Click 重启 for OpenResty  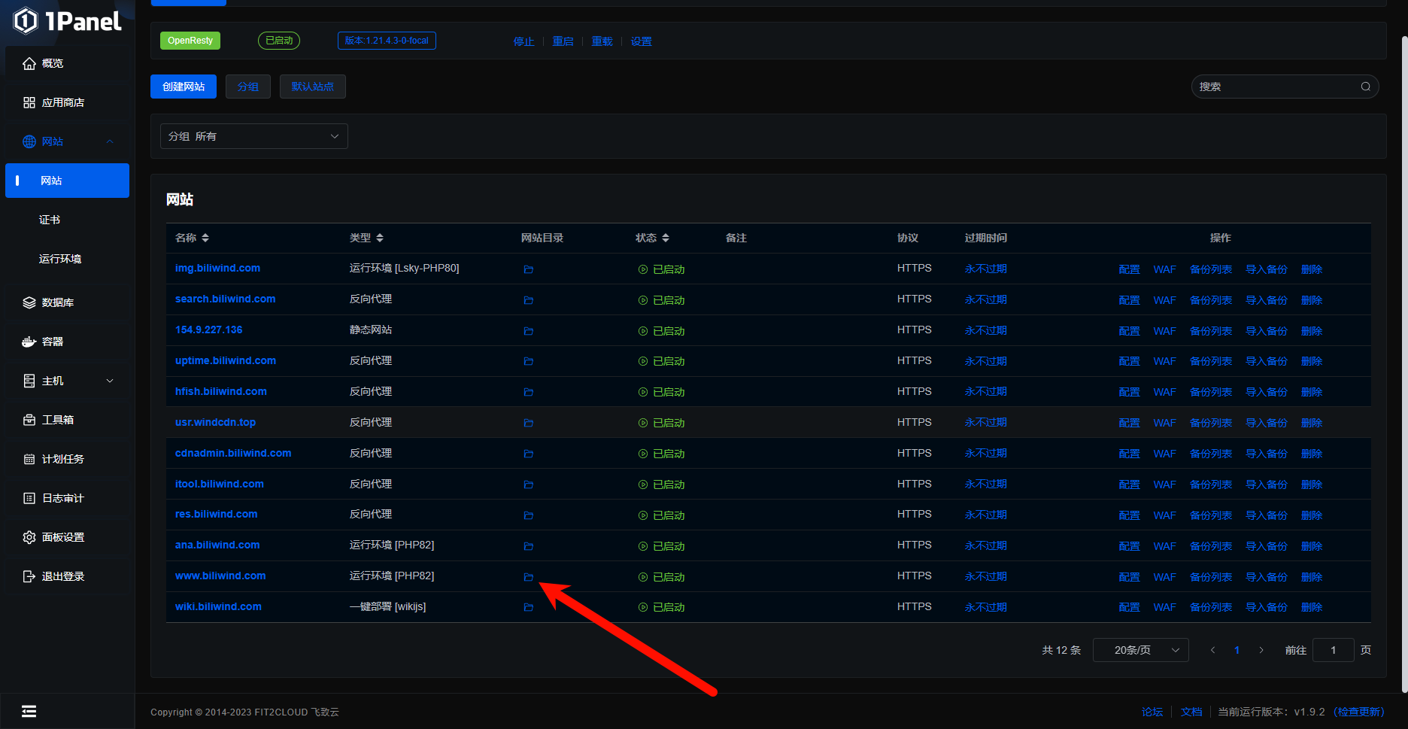pyautogui.click(x=563, y=41)
